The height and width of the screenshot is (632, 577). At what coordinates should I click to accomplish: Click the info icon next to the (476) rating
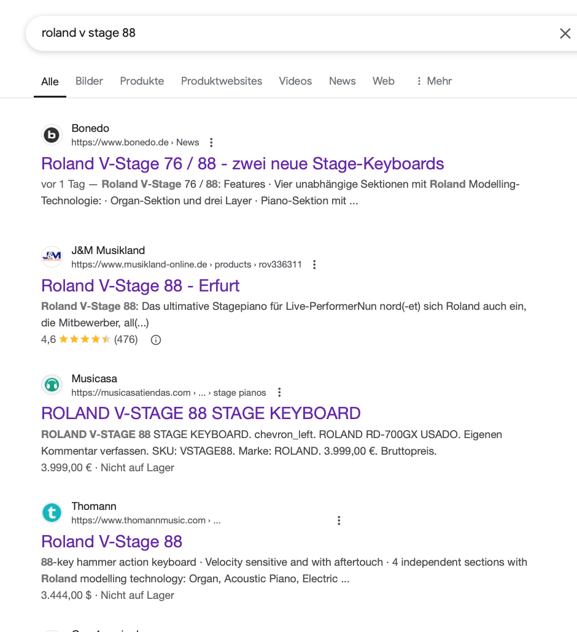[156, 340]
